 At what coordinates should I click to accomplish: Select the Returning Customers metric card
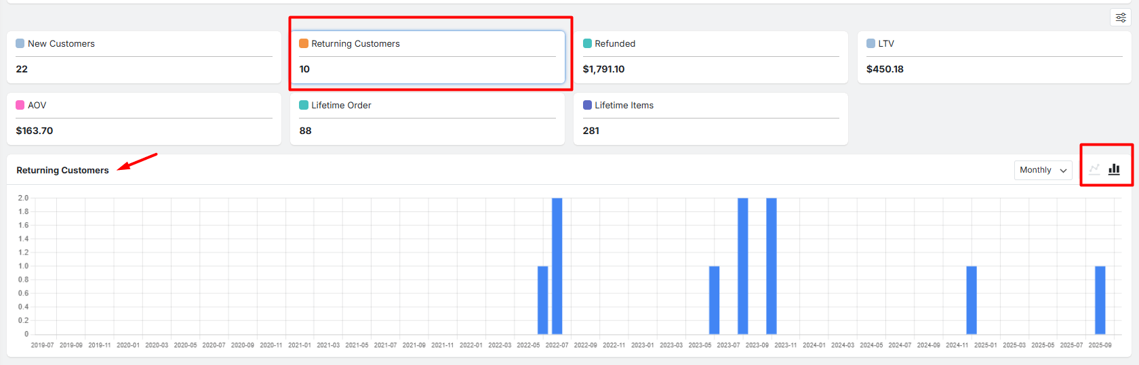click(x=427, y=57)
